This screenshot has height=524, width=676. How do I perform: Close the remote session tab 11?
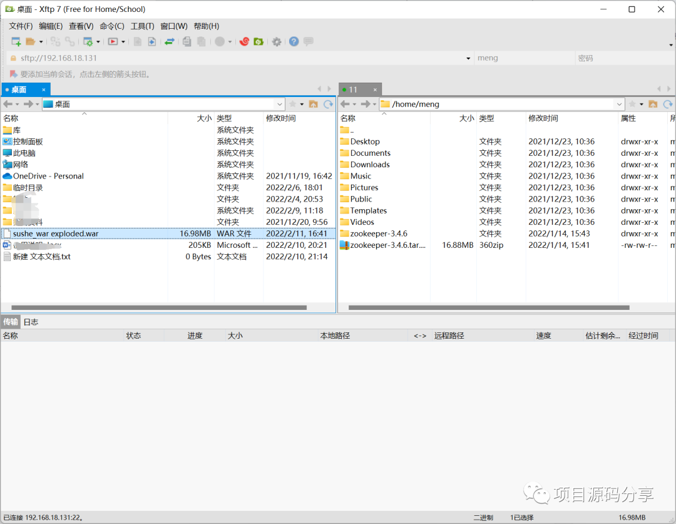pos(375,90)
